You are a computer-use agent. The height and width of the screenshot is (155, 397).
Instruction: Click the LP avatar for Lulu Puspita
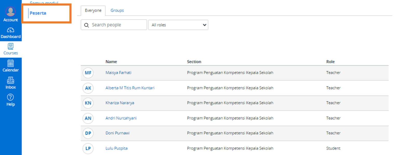(x=88, y=149)
